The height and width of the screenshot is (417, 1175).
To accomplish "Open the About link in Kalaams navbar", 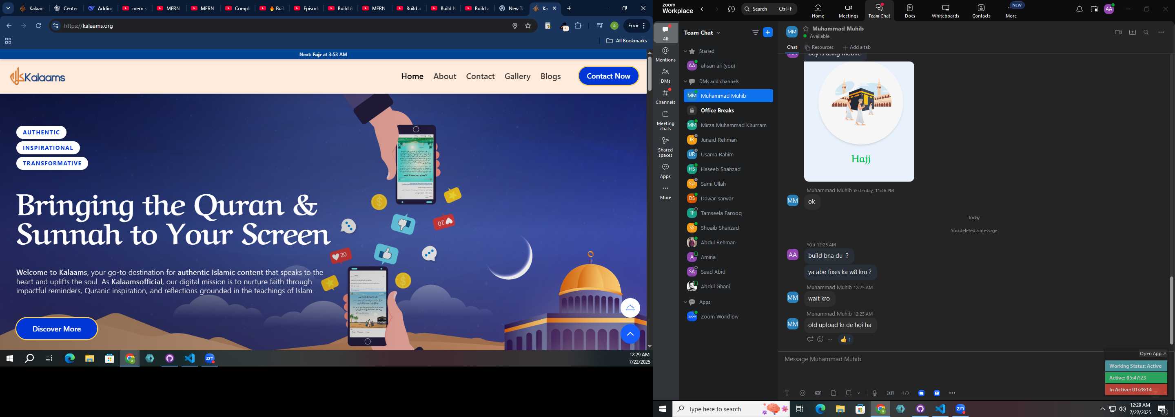I will click(445, 76).
